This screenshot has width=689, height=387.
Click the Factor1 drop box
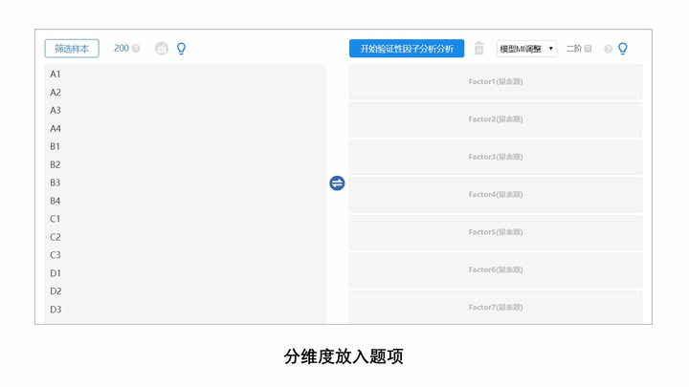pyautogui.click(x=496, y=82)
